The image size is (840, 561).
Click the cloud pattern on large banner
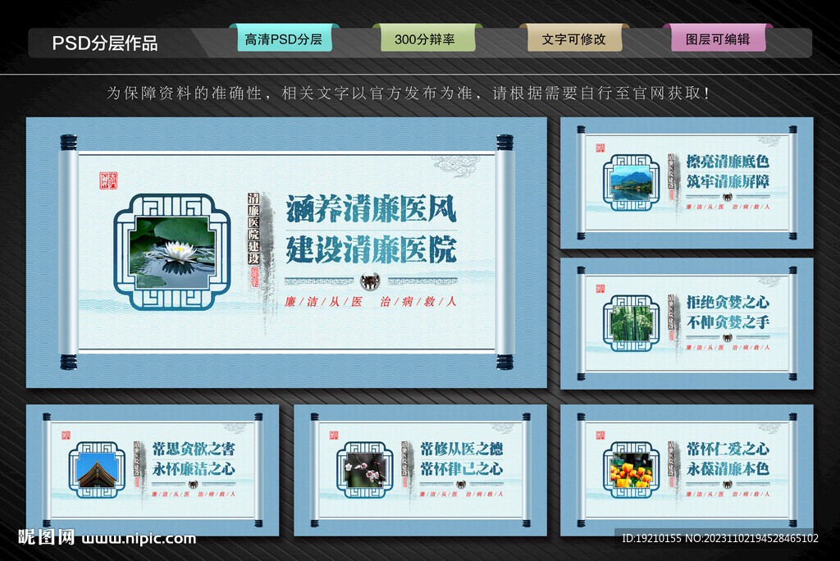(x=456, y=165)
